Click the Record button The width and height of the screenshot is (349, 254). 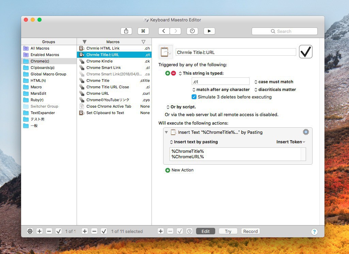click(x=250, y=231)
